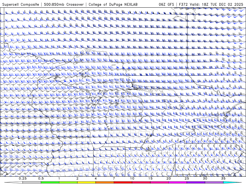Click the 0.5 legend value
This screenshot has height=184, width=246.
(41, 178)
